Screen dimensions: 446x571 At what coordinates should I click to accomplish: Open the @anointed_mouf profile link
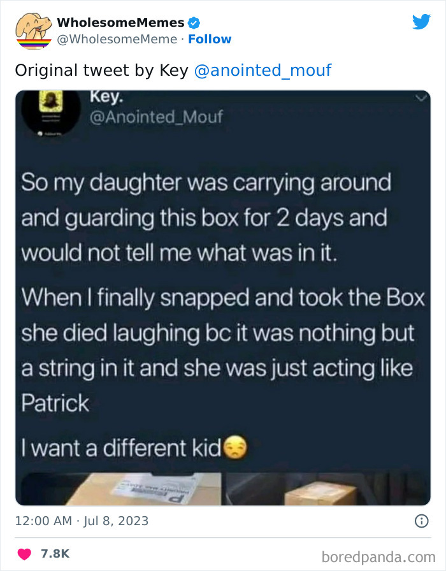point(264,70)
